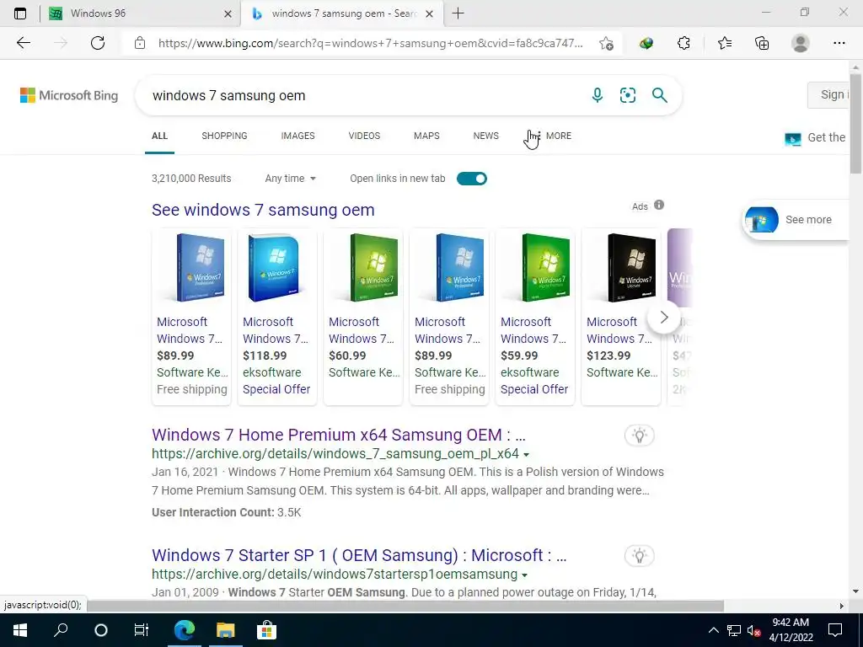Click the Get the app link
Viewport: 863px width, 647px height.
(x=815, y=137)
